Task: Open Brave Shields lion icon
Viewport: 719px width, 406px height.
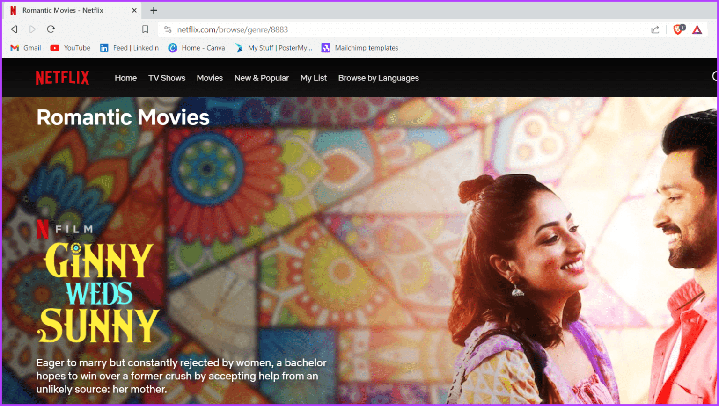Action: pyautogui.click(x=678, y=29)
